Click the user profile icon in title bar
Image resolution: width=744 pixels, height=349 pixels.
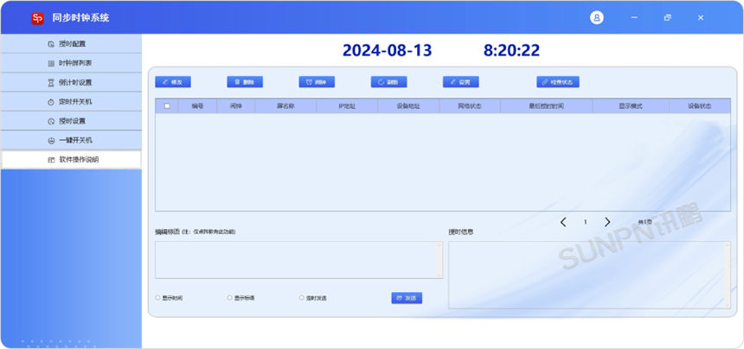pos(597,17)
